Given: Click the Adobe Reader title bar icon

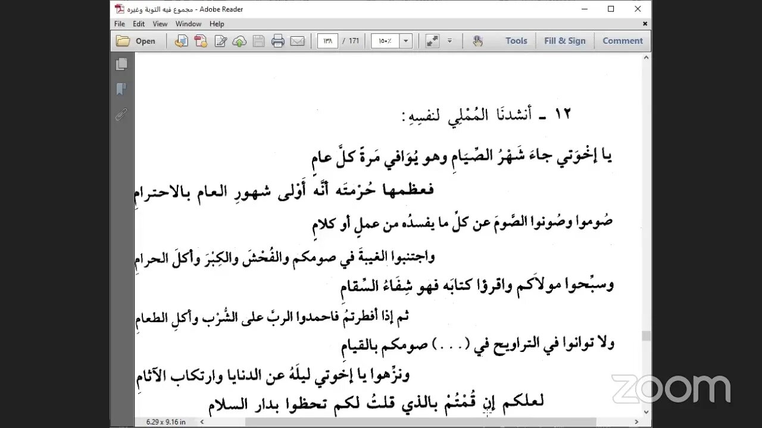Looking at the screenshot, I should pos(120,9).
